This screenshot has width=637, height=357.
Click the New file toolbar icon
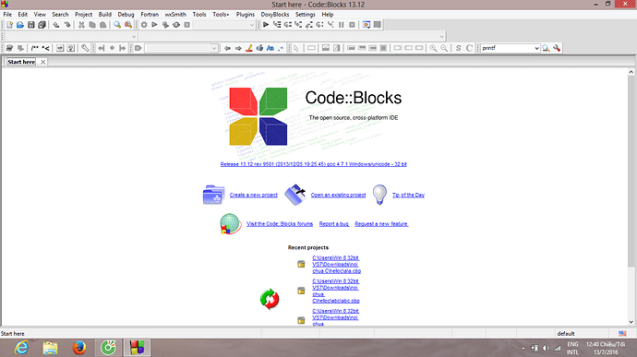(x=9, y=25)
